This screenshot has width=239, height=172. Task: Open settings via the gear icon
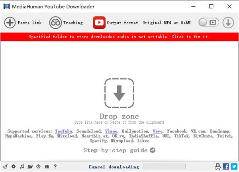click(14, 166)
